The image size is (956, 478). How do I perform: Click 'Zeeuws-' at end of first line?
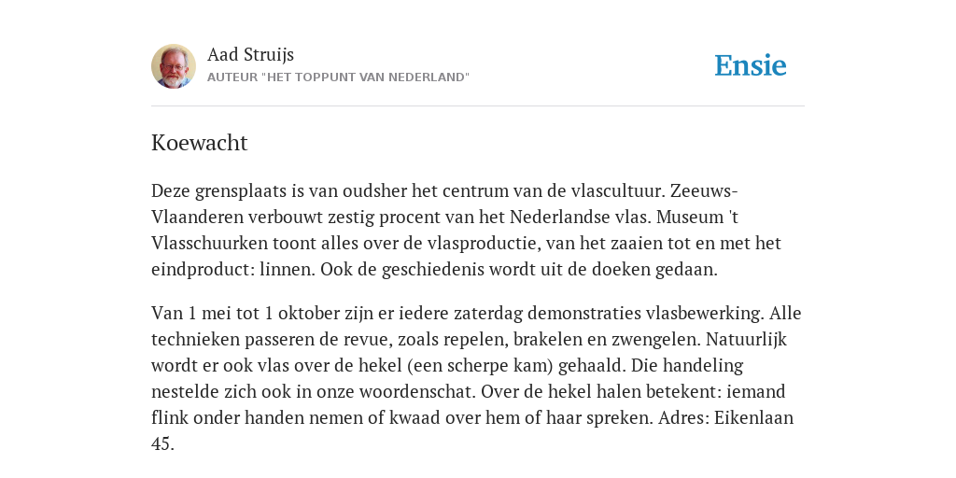pos(704,190)
